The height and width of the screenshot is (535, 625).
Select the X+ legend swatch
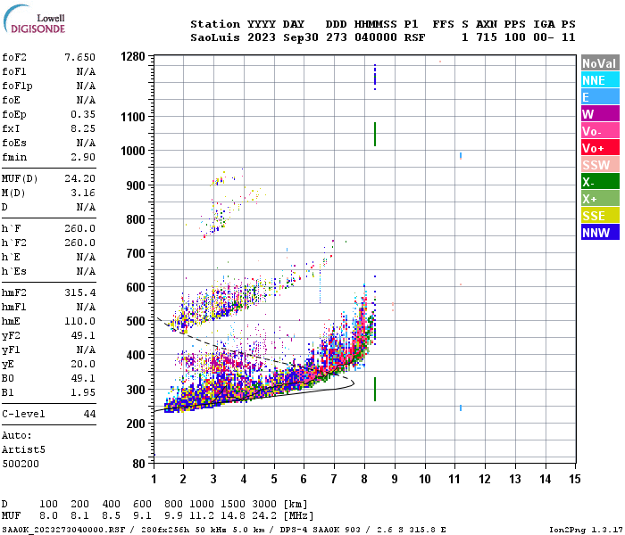click(600, 199)
